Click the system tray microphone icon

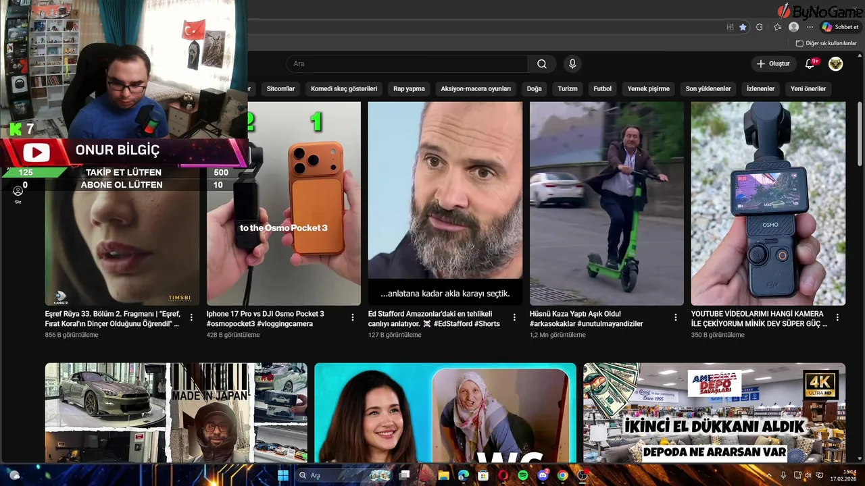click(x=784, y=475)
